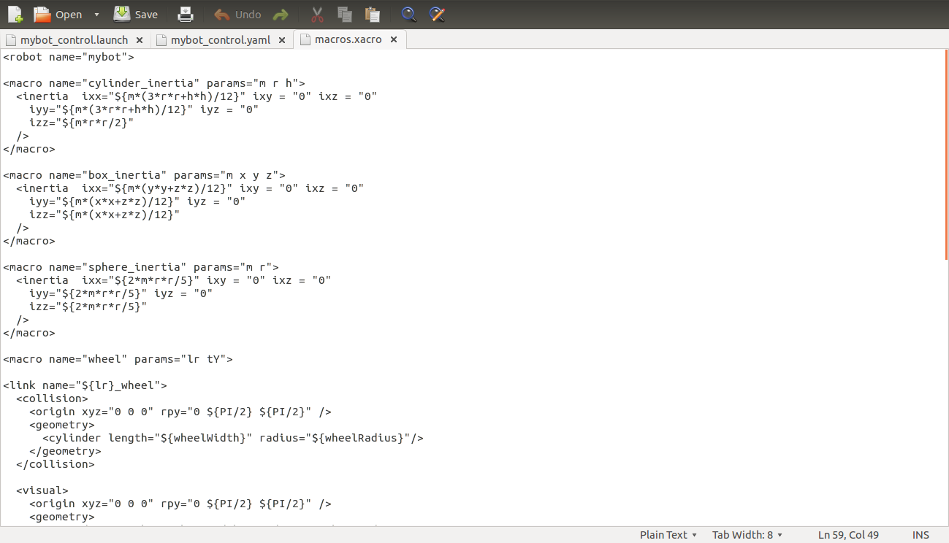This screenshot has height=543, width=949.
Task: Click the Open file folder icon
Action: pos(42,14)
